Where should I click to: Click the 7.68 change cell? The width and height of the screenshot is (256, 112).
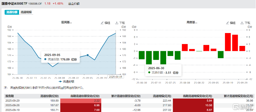pos(81,110)
